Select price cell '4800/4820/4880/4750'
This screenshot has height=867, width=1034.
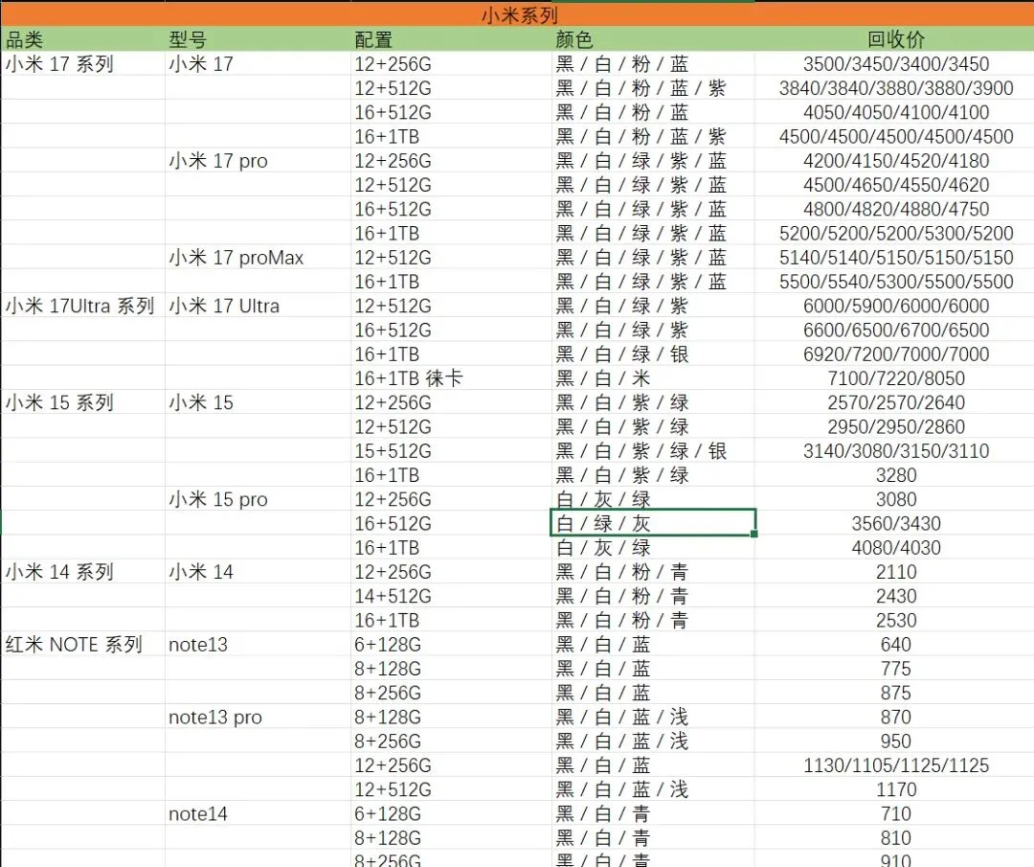coord(895,209)
